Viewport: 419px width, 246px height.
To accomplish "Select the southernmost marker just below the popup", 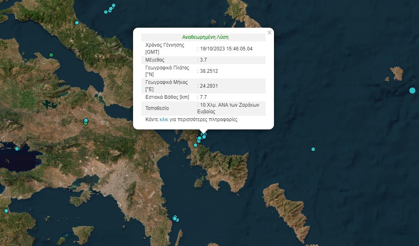I will 195,145.
